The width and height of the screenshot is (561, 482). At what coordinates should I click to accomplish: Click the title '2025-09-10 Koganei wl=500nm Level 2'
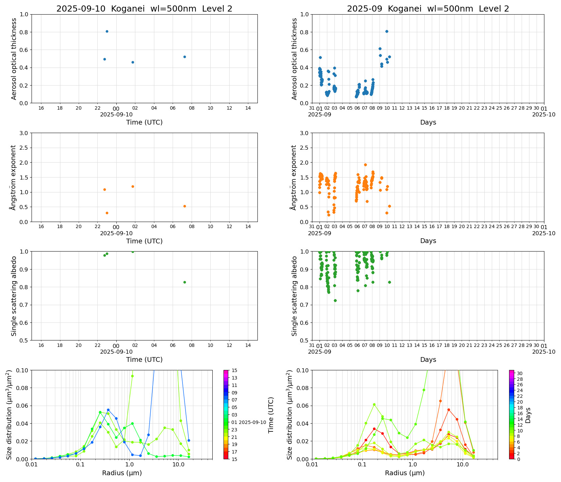[144, 9]
